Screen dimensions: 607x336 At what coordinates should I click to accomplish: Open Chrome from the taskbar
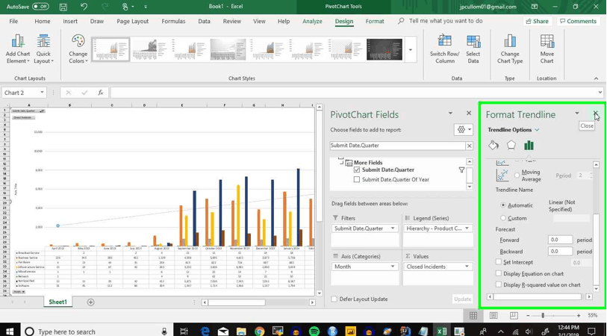[259, 331]
